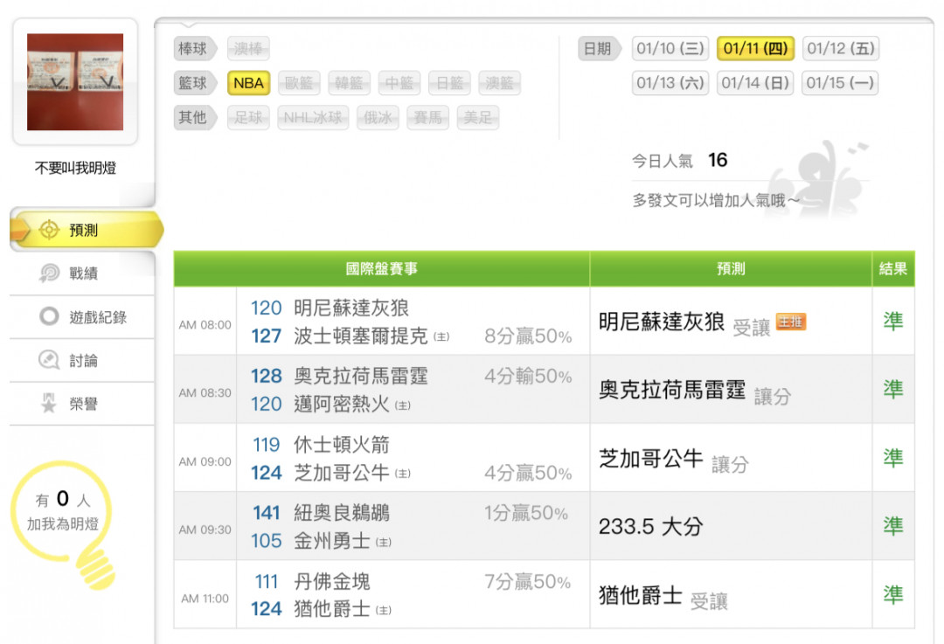Viewport: 944px width, 644px height.
Task: Select the NBA league filter
Action: [x=248, y=83]
